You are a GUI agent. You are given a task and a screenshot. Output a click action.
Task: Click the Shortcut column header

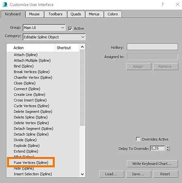click(x=67, y=48)
